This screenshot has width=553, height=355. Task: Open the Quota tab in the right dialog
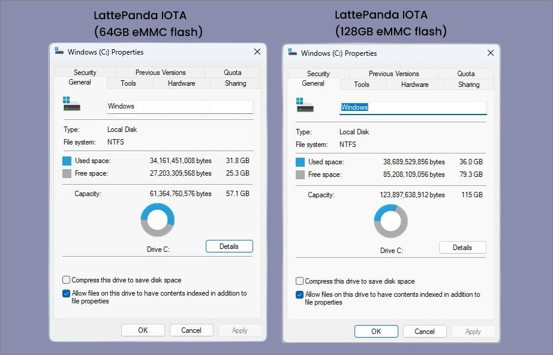pyautogui.click(x=466, y=73)
